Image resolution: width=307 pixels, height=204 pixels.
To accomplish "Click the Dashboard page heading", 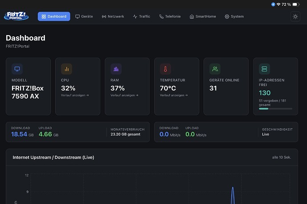I will point(25,38).
